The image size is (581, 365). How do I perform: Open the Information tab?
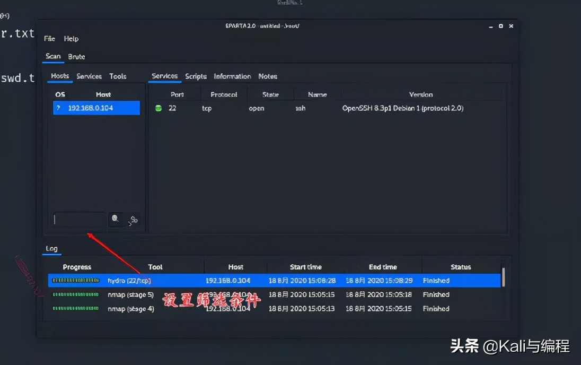click(x=232, y=76)
